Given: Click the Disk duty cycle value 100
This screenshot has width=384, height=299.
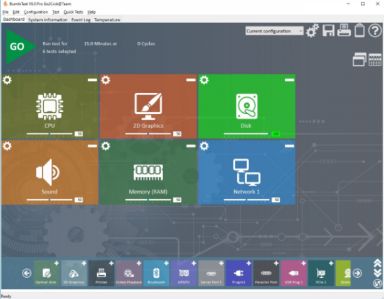Looking at the screenshot, I should pos(275,134).
